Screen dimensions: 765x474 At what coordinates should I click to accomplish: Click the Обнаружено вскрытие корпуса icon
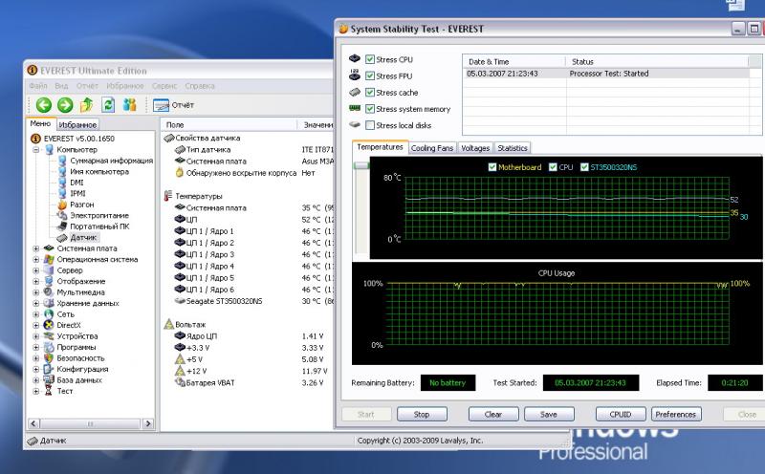(x=180, y=173)
